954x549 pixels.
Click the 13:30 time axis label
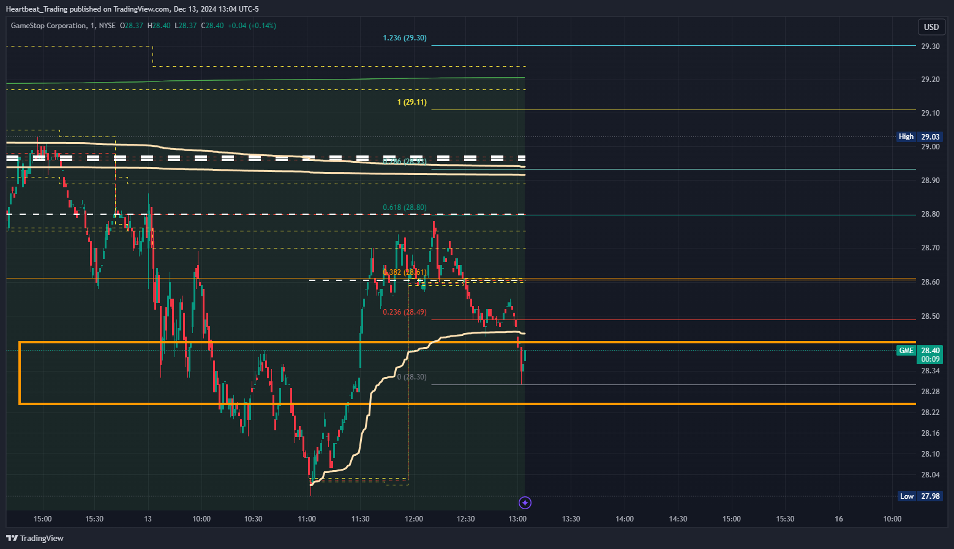pos(571,519)
